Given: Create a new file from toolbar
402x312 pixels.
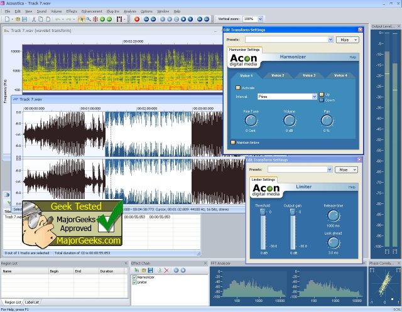Looking at the screenshot, I should coord(7,19).
